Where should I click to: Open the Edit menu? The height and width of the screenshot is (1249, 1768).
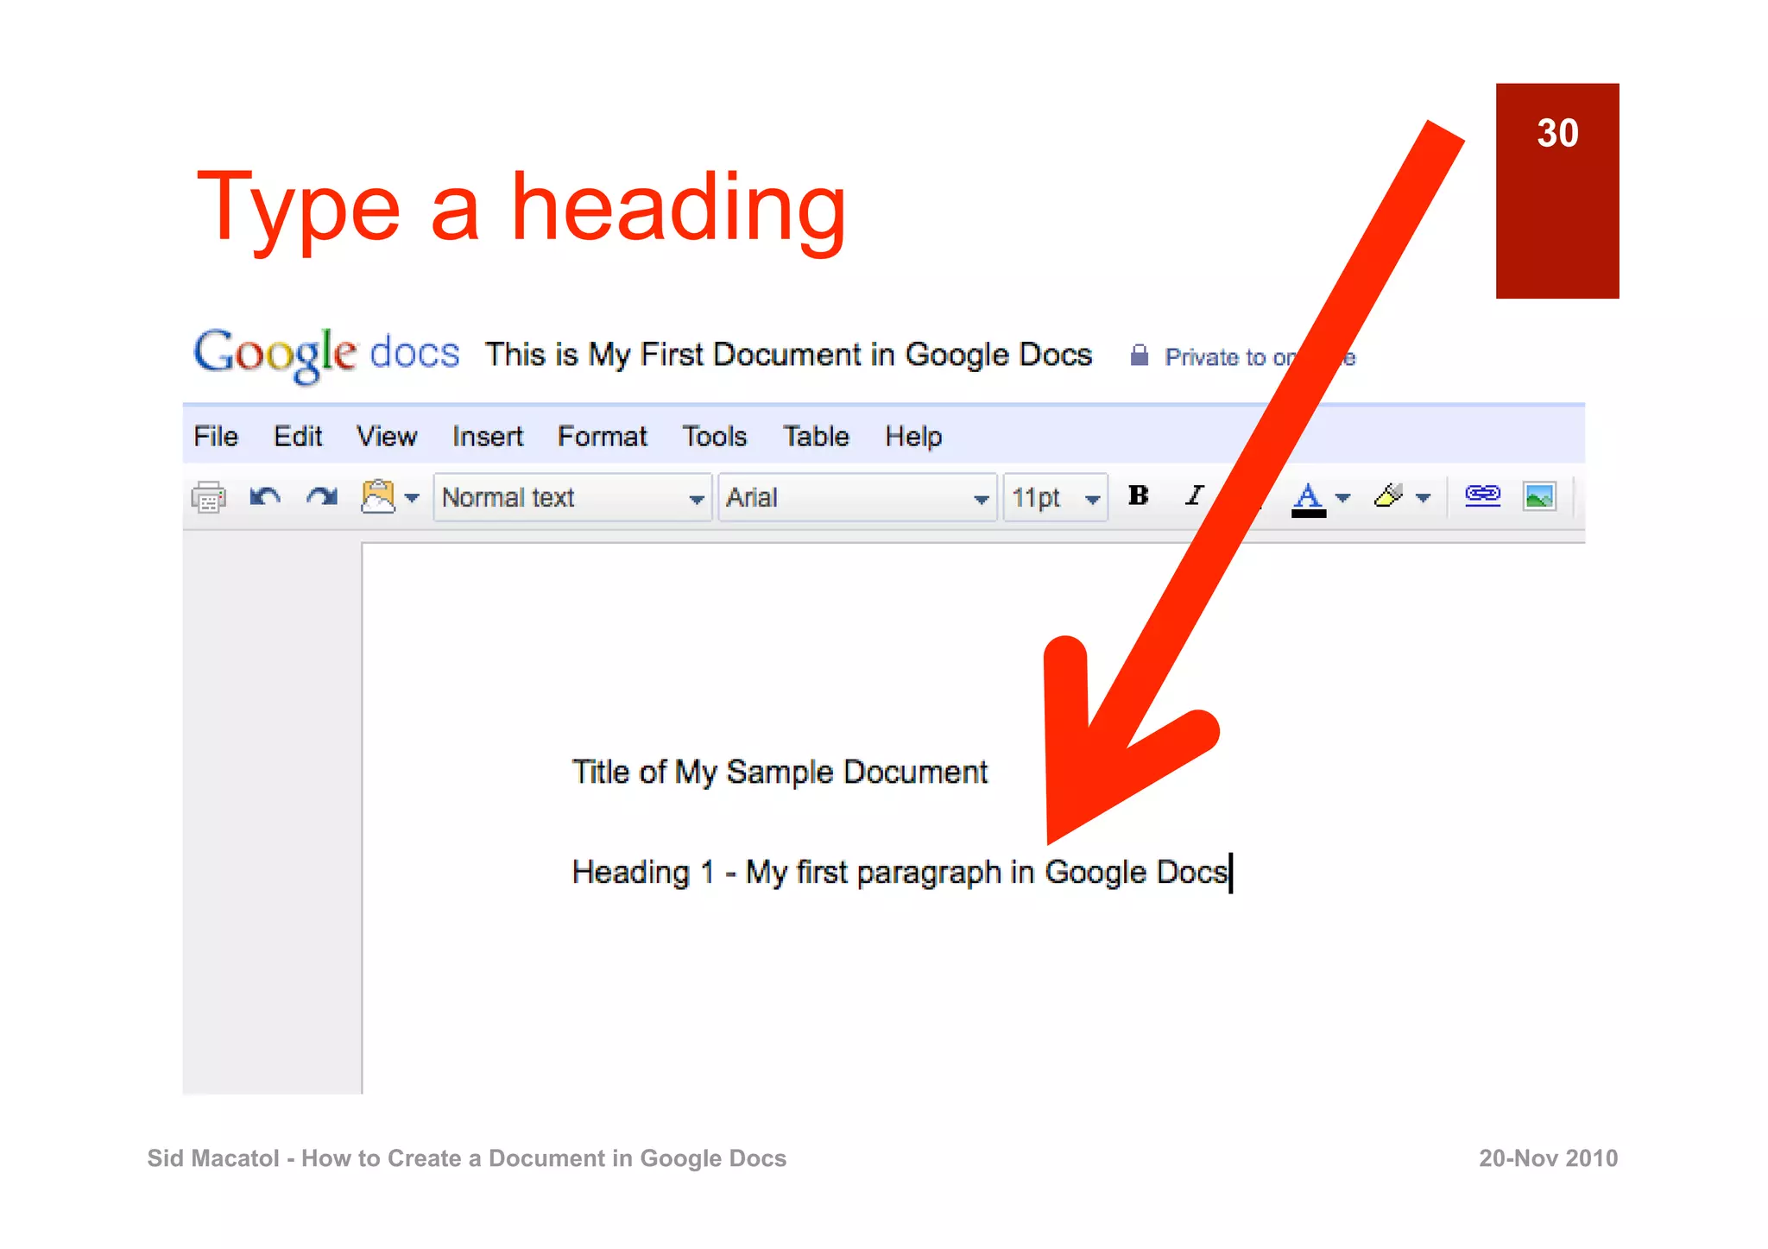tap(298, 436)
